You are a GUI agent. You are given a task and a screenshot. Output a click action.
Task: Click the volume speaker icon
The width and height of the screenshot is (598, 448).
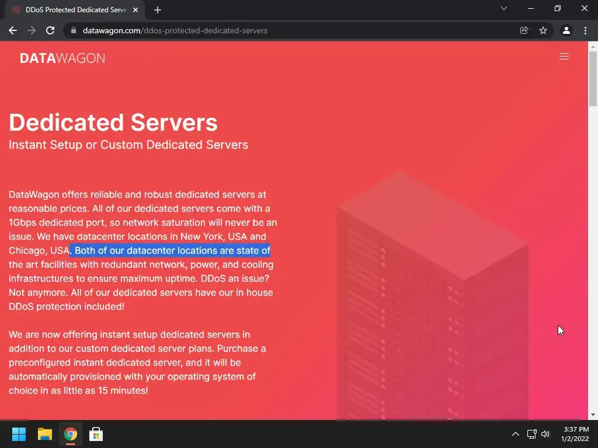545,434
